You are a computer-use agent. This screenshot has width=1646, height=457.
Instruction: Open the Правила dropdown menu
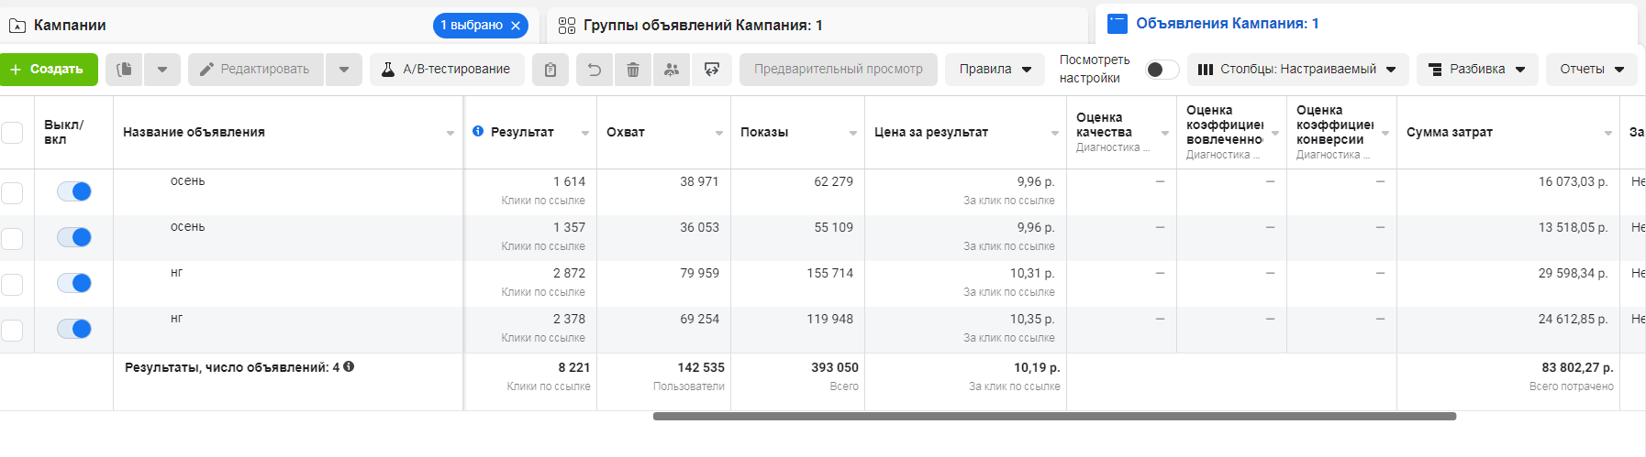tap(995, 70)
